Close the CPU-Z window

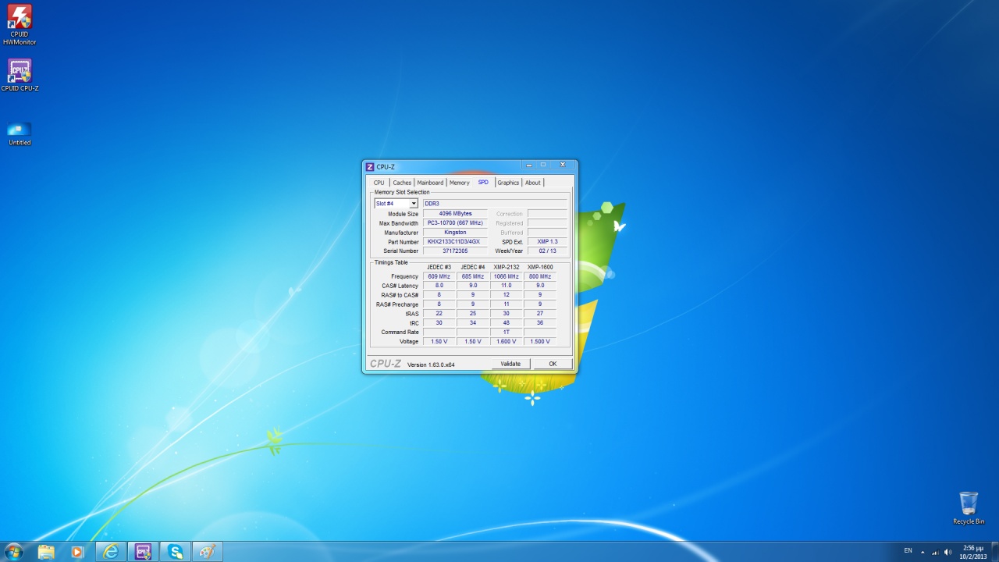point(563,165)
